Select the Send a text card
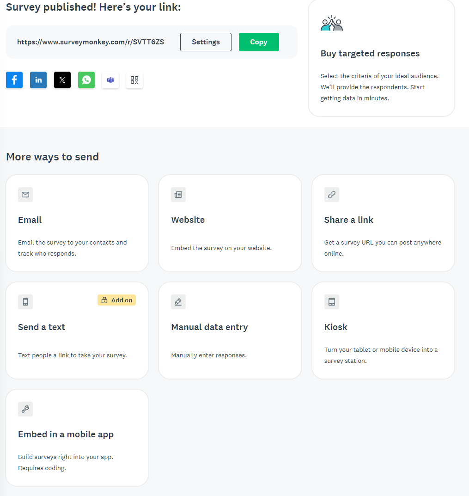This screenshot has width=469, height=496. click(77, 330)
